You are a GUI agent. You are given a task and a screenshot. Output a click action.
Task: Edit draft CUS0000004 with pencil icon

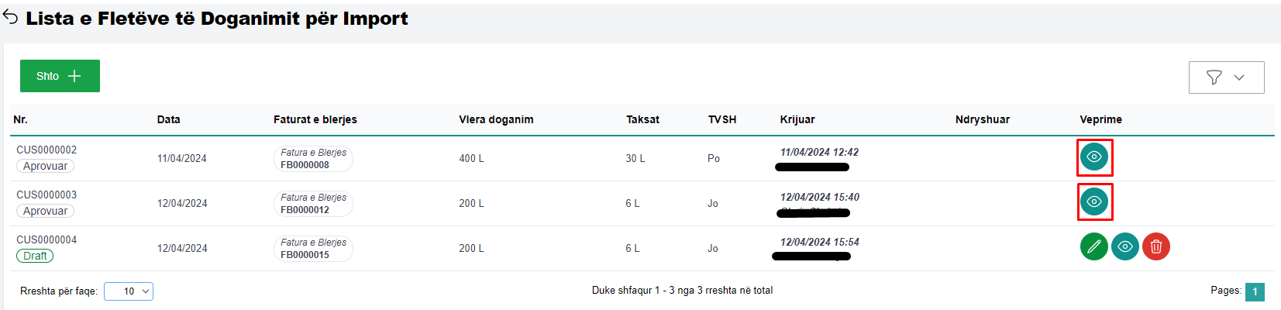pyautogui.click(x=1093, y=247)
